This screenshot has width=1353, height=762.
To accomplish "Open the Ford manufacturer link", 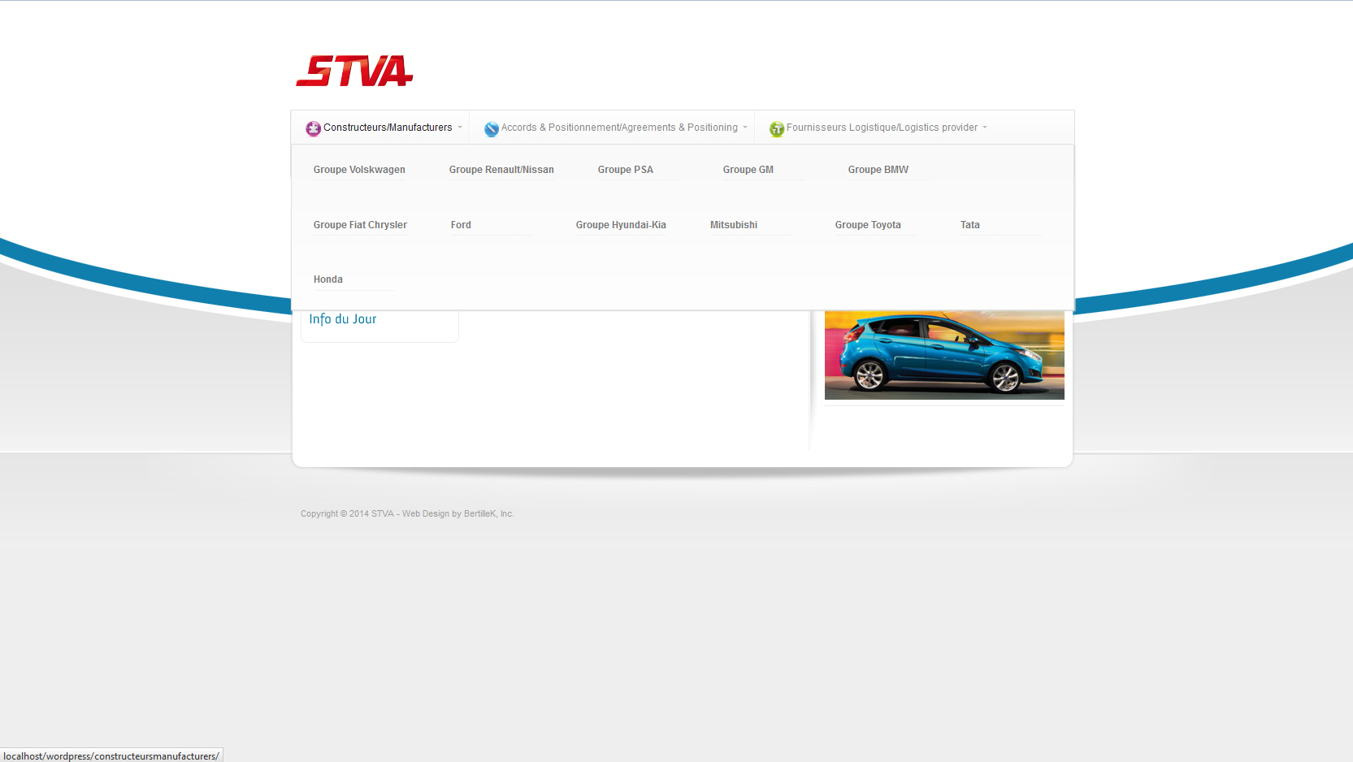I will [461, 225].
